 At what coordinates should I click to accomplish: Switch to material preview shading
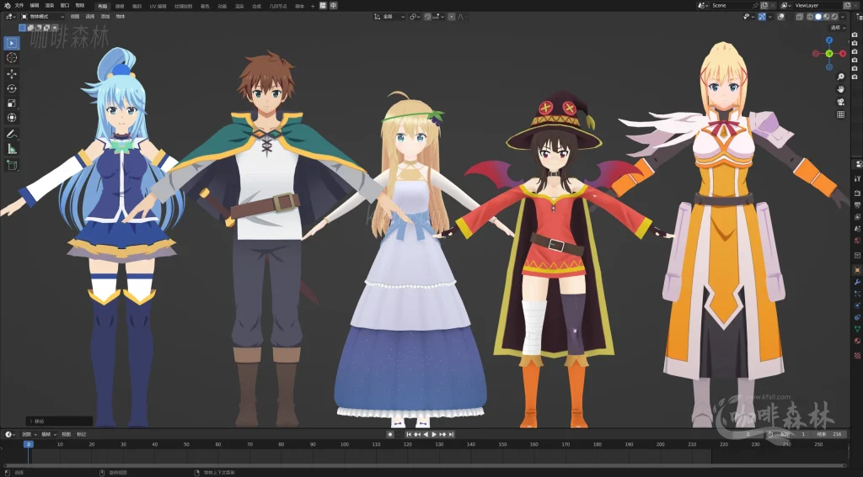826,17
